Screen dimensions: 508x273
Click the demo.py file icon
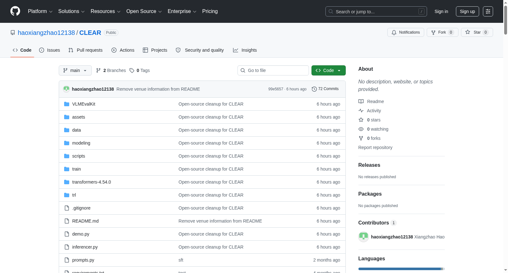click(x=67, y=234)
